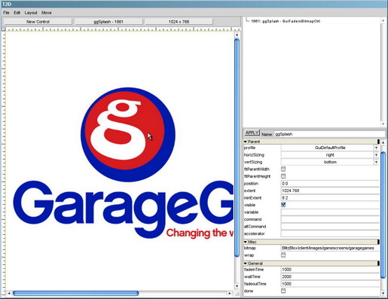Click the GarageGames logo circle in canvas

pyautogui.click(x=128, y=135)
